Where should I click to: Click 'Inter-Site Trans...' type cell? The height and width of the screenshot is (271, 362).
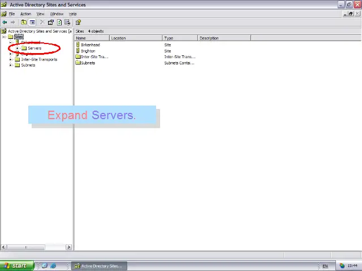tap(180, 56)
